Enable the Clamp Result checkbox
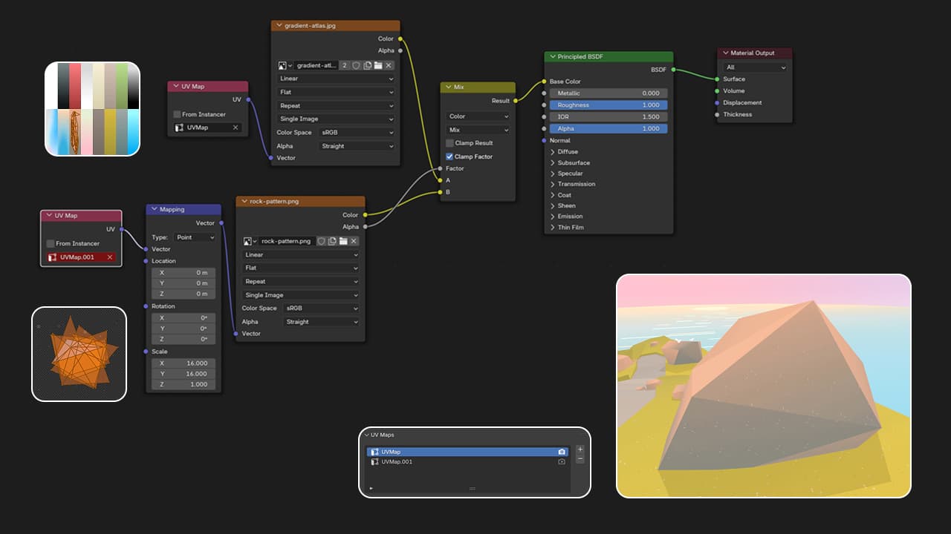The height and width of the screenshot is (534, 951). point(449,143)
